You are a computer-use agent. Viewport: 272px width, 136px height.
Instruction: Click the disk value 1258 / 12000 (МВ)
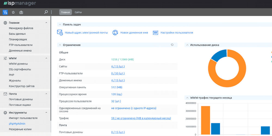[x=122, y=59]
